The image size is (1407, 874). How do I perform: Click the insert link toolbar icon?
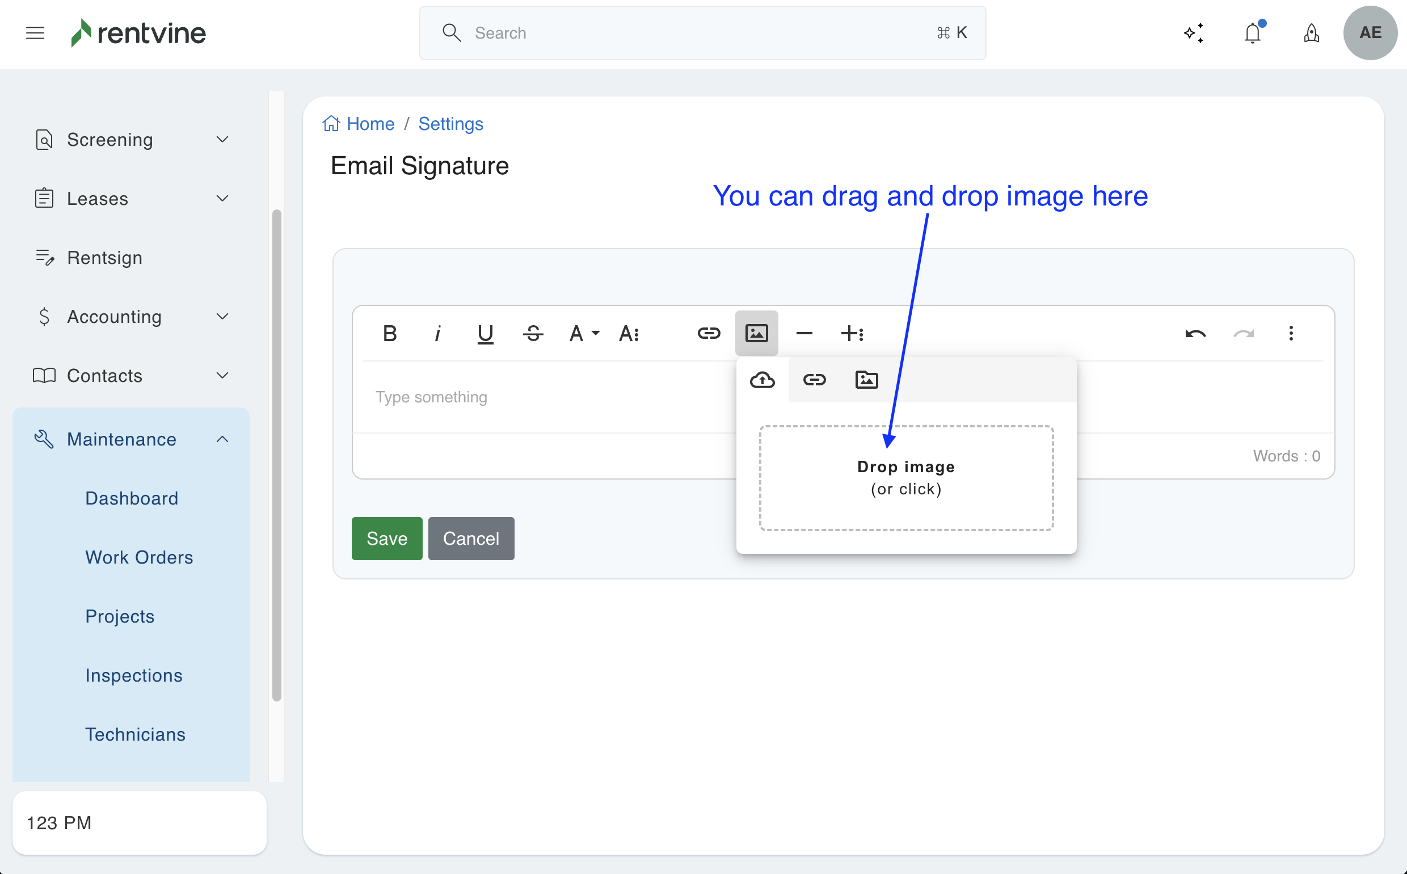click(709, 333)
